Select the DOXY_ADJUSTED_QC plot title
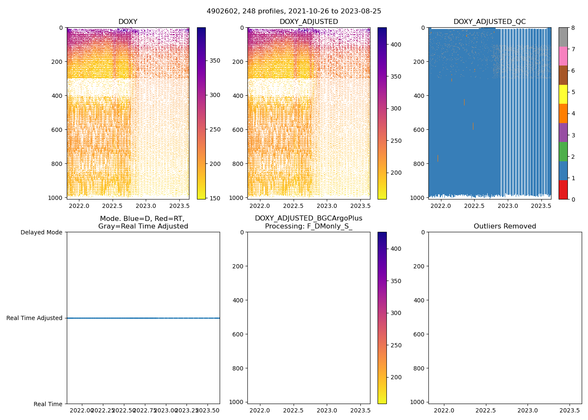This screenshot has height=420, width=588. tap(489, 22)
